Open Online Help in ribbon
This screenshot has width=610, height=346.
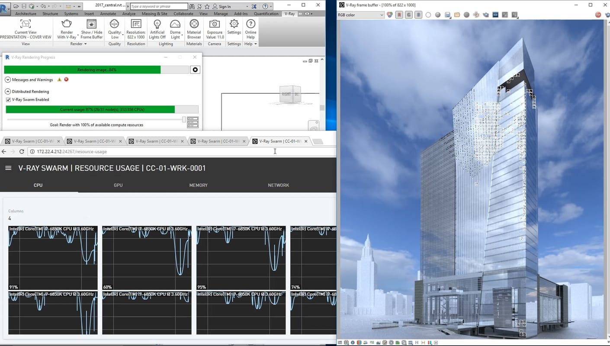[x=250, y=29]
